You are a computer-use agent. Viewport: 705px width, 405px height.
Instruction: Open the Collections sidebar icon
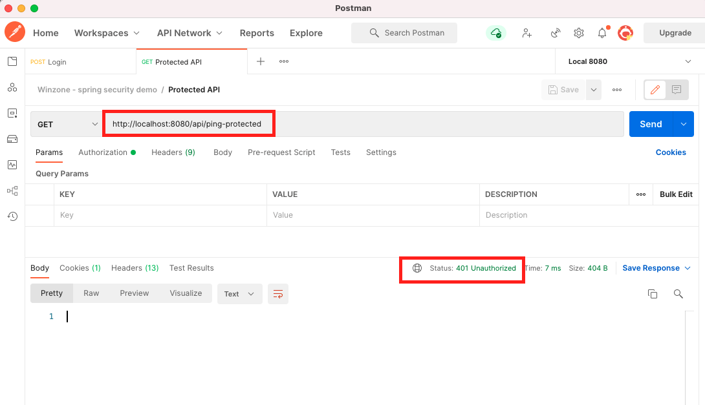pos(12,61)
